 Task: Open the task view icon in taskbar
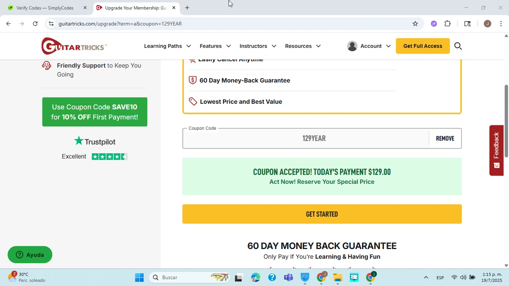239,278
